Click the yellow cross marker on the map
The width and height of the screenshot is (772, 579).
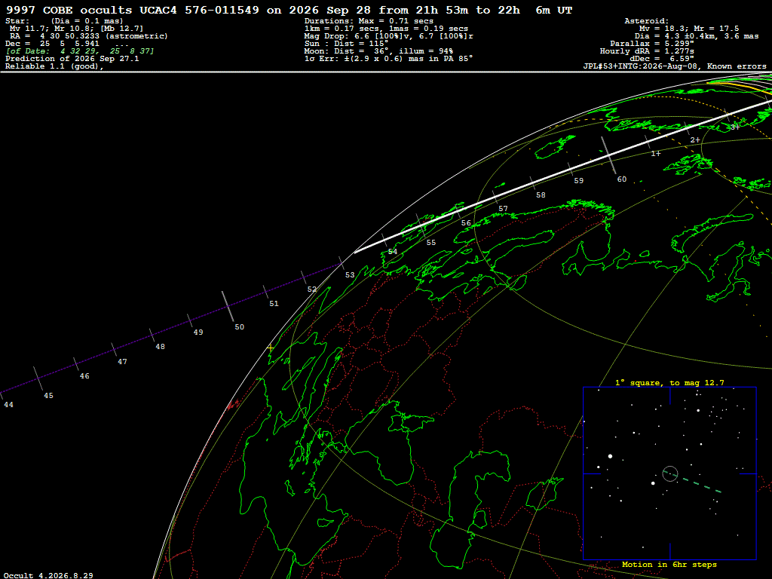click(271, 348)
